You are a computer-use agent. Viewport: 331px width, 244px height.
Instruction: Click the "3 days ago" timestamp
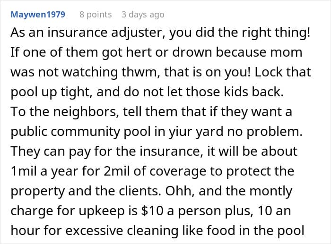(143, 15)
